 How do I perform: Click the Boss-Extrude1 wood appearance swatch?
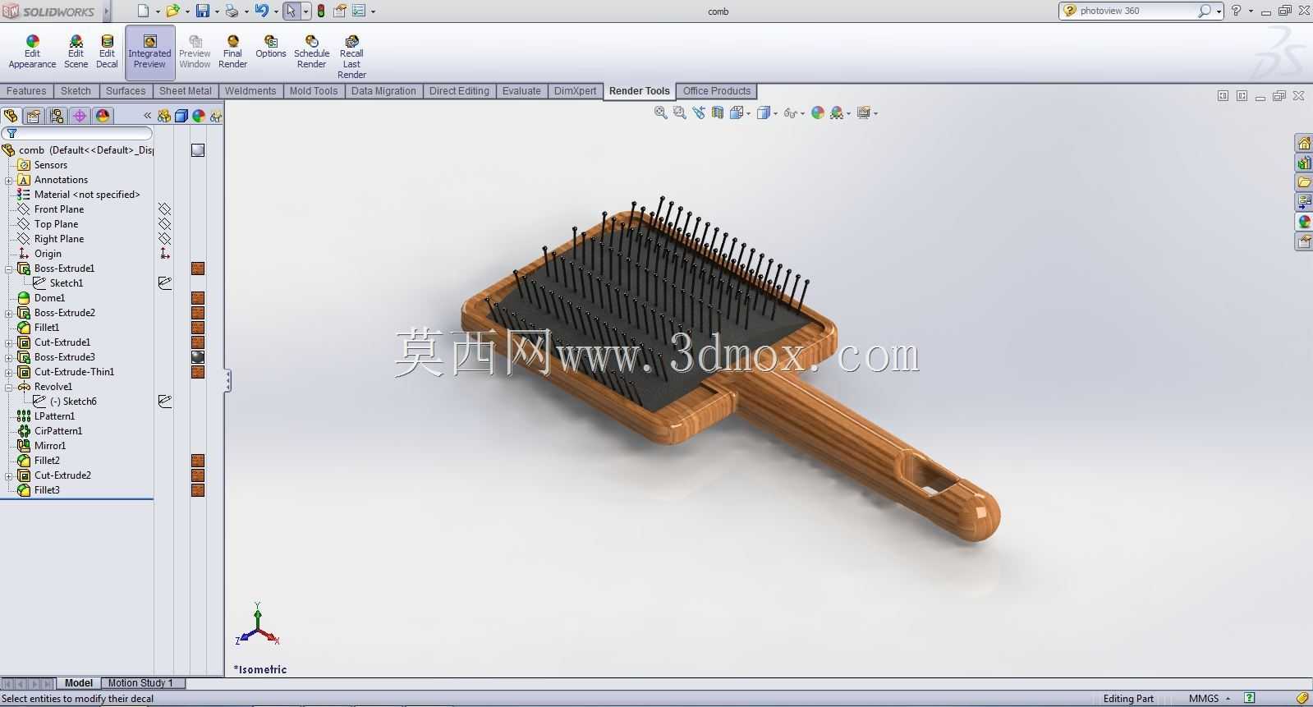tap(198, 269)
